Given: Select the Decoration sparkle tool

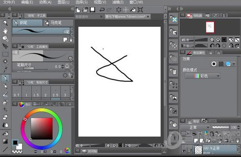Looking at the screenshot, I should 5,109.
